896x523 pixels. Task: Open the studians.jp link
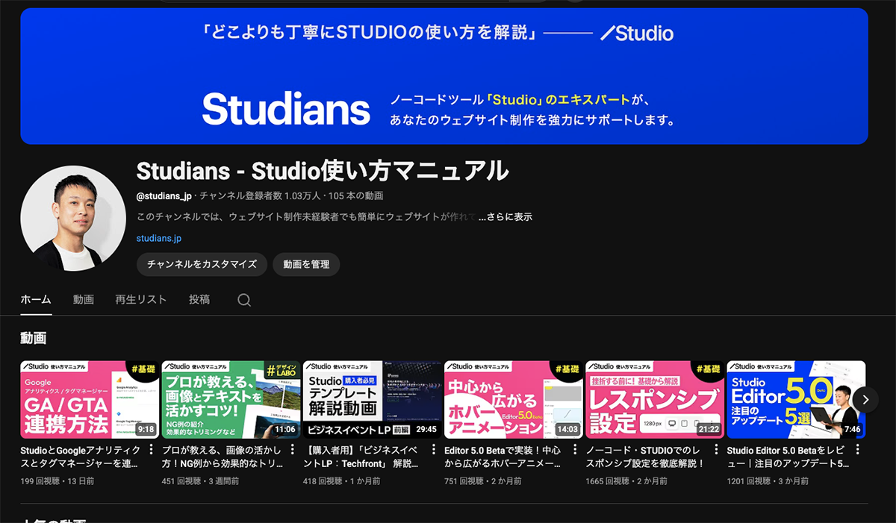click(158, 238)
